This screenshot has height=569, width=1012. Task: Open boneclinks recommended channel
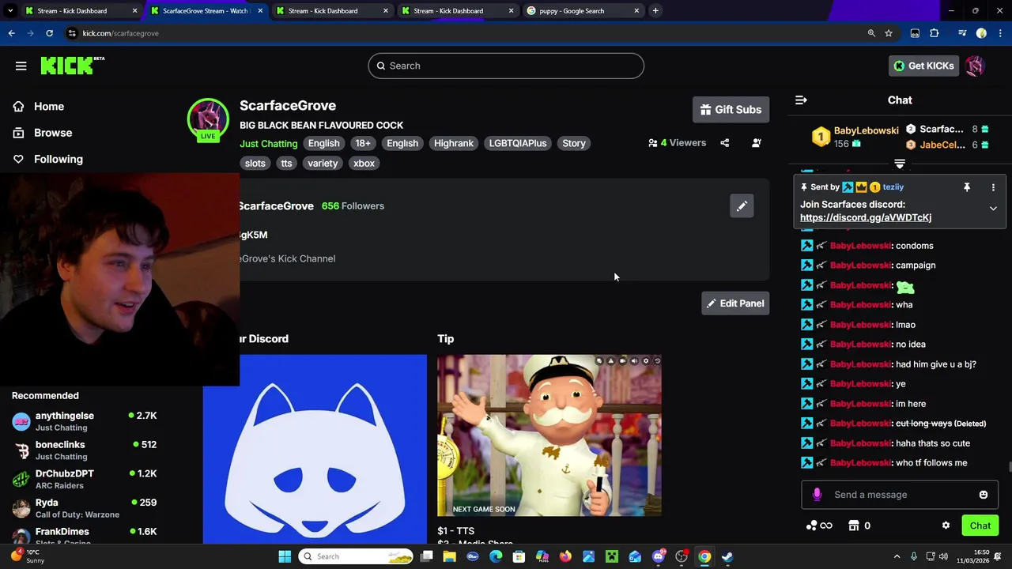tap(85, 450)
